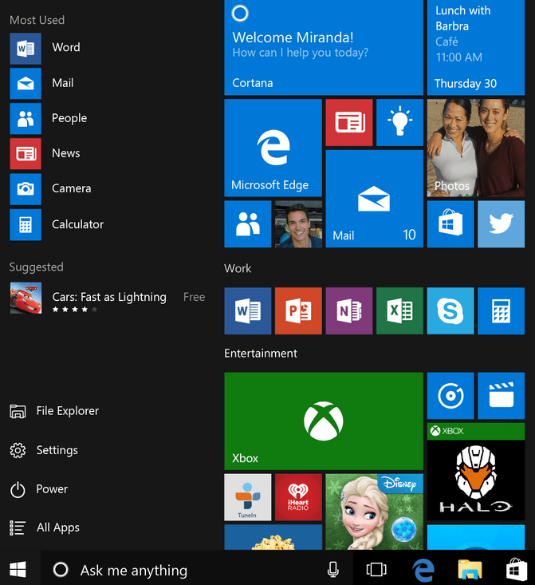The height and width of the screenshot is (585, 535).
Task: Open the Microsoft Edge tile
Action: (x=273, y=148)
